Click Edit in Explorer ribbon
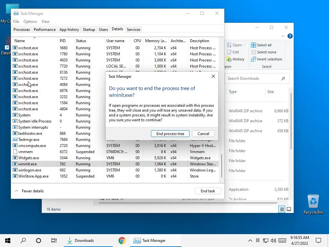 (233, 52)
